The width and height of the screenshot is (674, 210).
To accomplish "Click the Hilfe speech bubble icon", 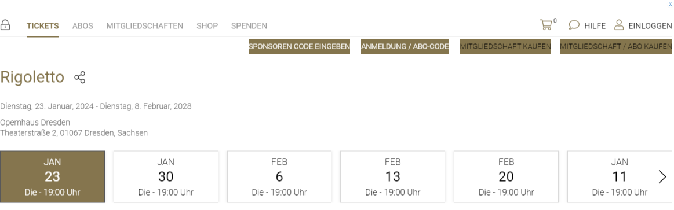I will pos(574,25).
